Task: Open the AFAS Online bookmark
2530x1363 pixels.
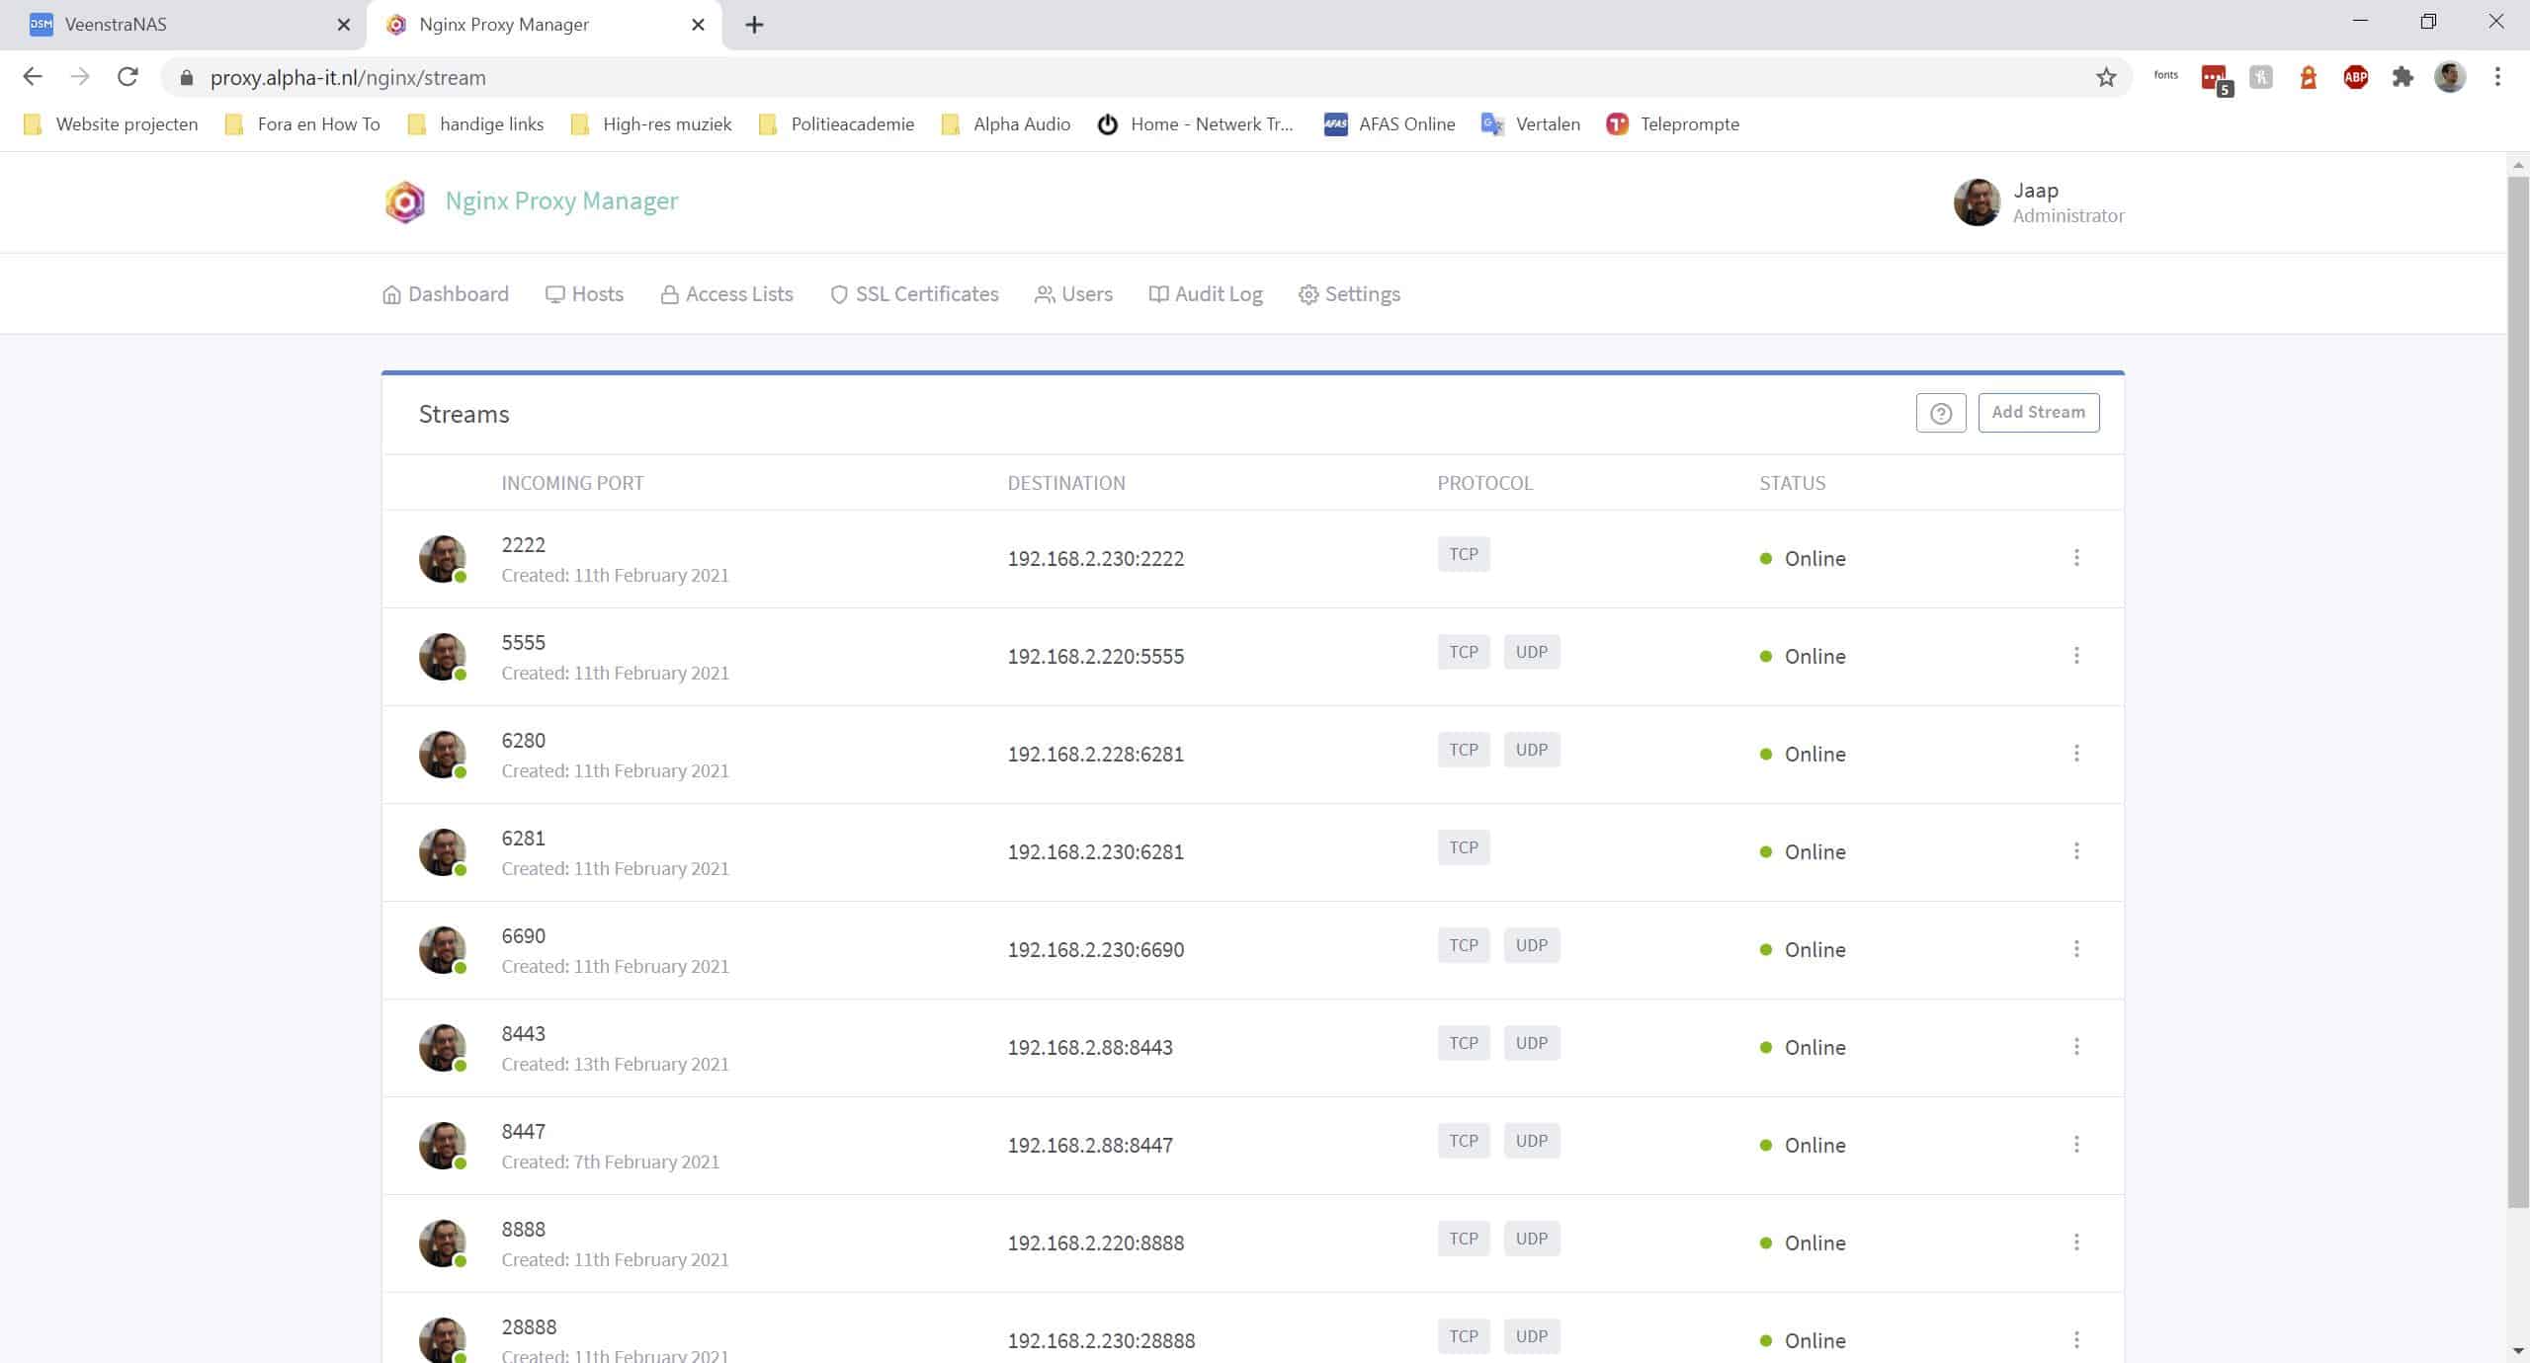Action: point(1389,124)
